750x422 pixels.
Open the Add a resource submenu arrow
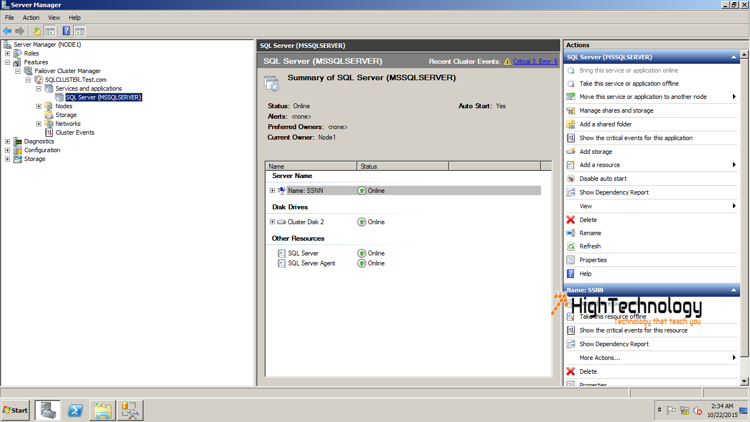point(734,165)
